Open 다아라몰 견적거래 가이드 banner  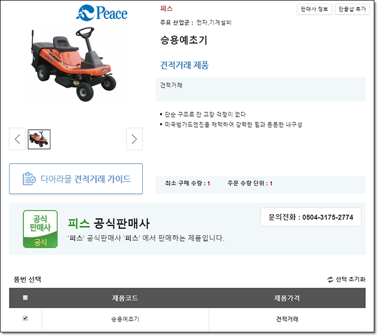click(x=76, y=179)
